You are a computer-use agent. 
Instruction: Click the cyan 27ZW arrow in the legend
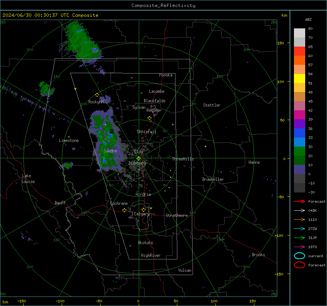pos(299,229)
